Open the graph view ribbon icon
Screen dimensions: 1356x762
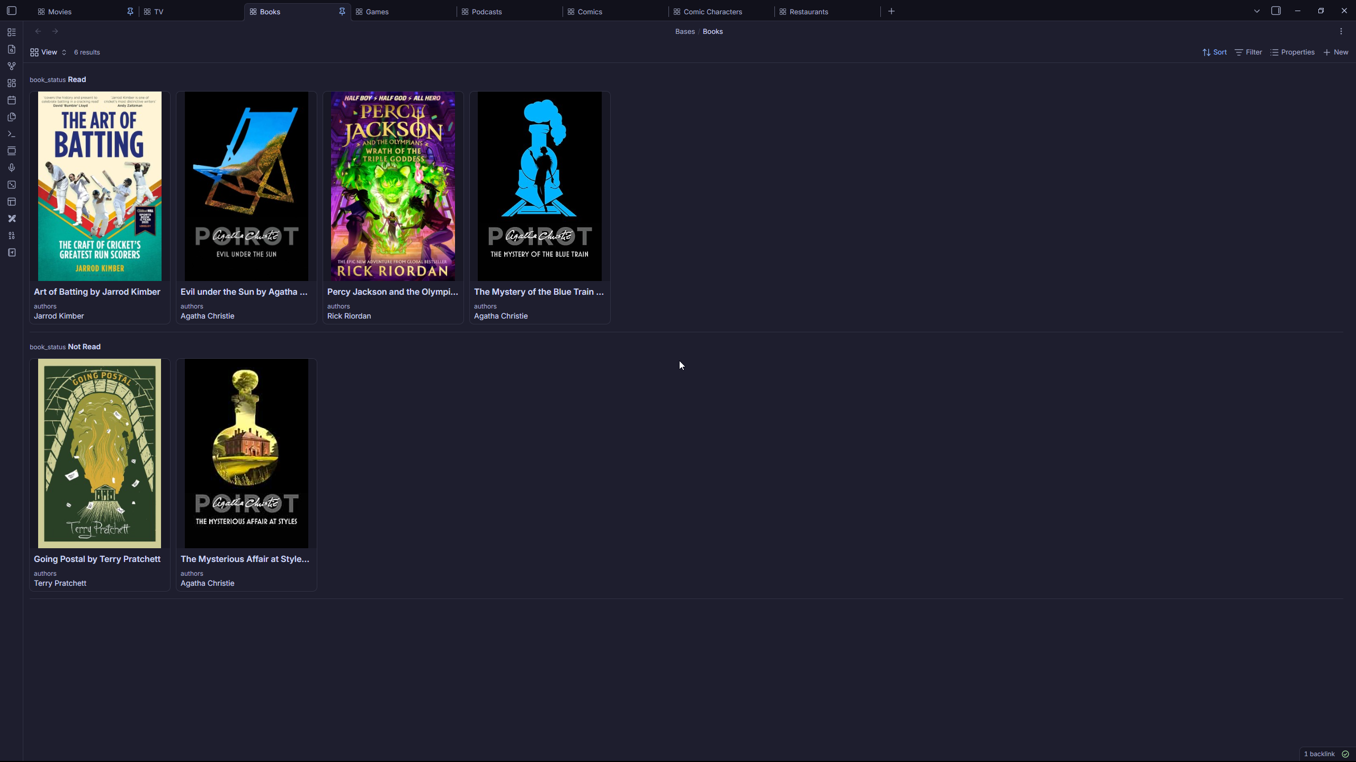(12, 66)
